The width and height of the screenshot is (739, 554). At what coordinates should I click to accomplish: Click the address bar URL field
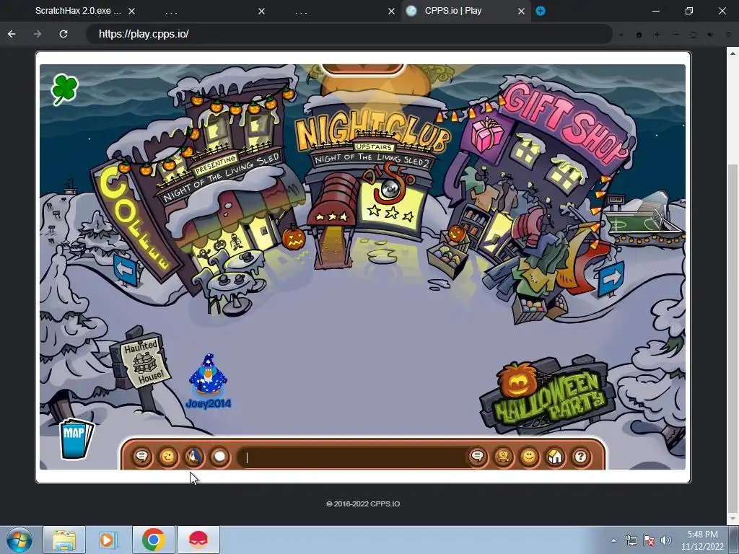tap(349, 34)
